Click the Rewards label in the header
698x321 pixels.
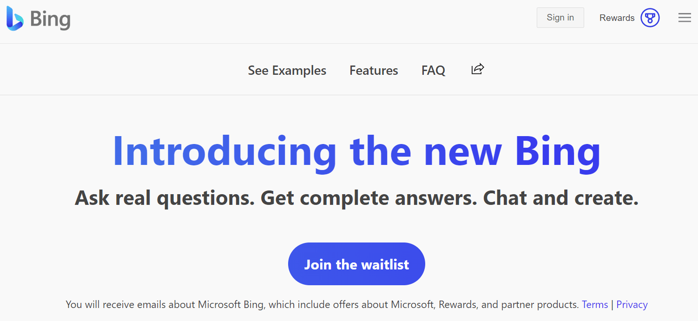tap(617, 18)
